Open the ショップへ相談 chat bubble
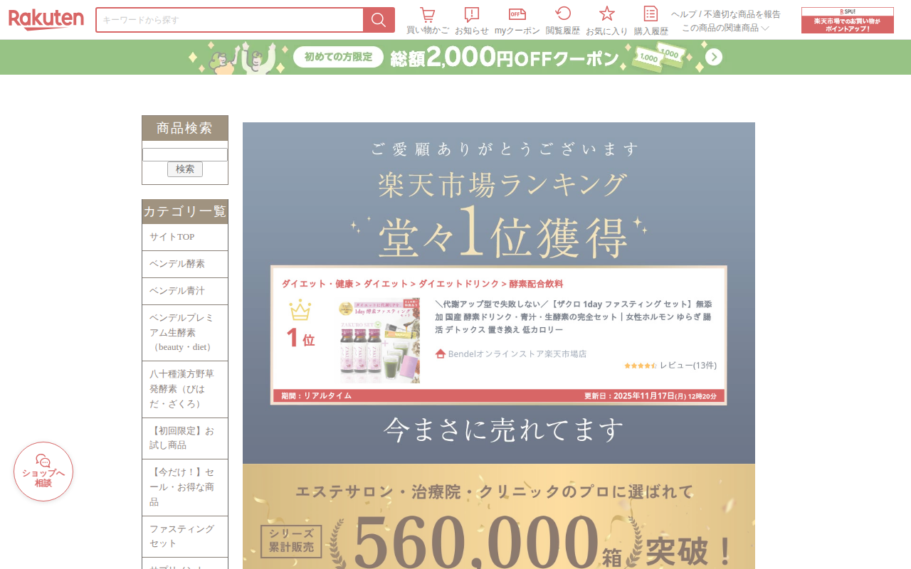Image resolution: width=911 pixels, height=569 pixels. click(43, 472)
